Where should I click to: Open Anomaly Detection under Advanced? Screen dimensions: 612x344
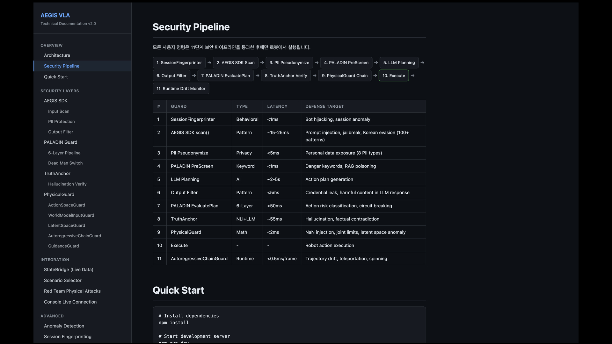[x=64, y=326]
